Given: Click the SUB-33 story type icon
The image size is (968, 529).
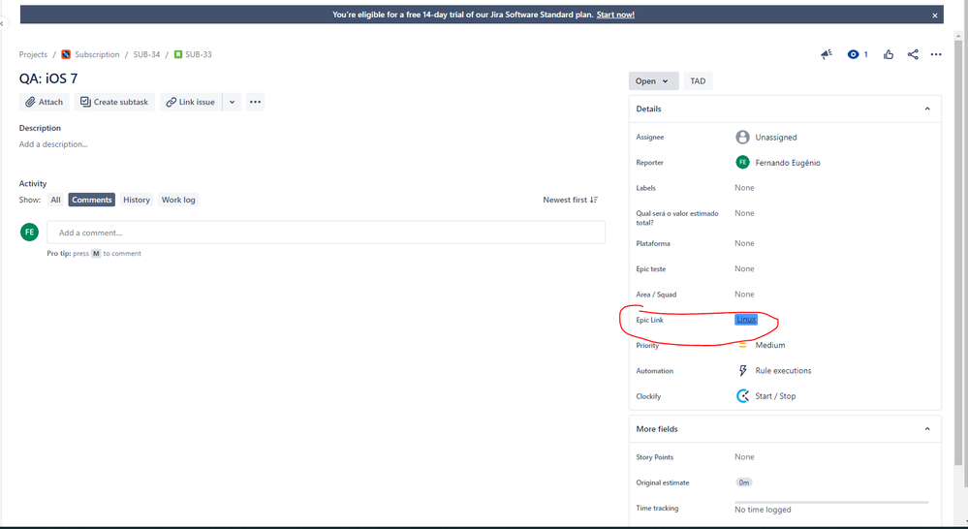Looking at the screenshot, I should [177, 54].
